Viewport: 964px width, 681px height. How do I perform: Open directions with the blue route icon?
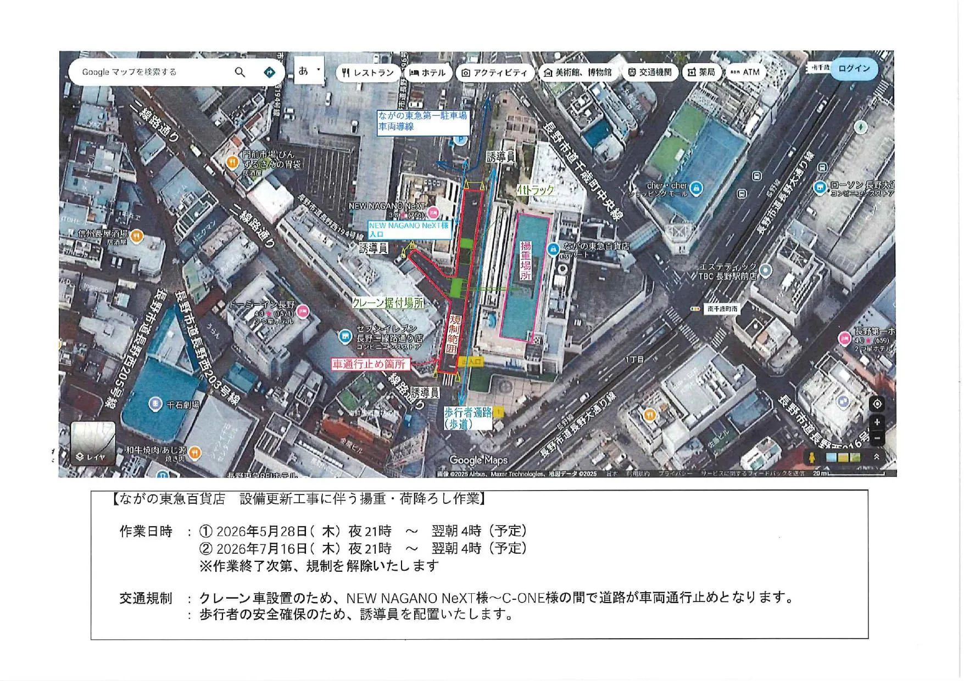(269, 72)
